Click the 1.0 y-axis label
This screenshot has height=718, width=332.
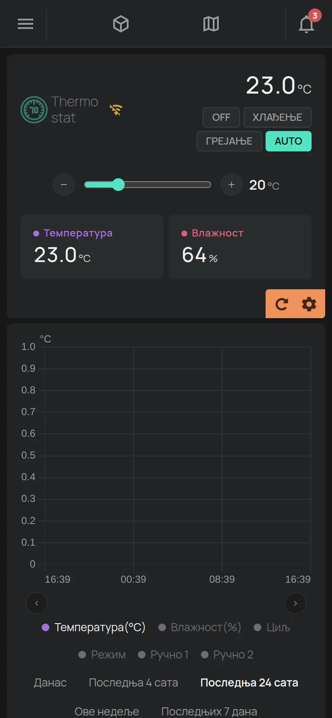pyautogui.click(x=29, y=347)
